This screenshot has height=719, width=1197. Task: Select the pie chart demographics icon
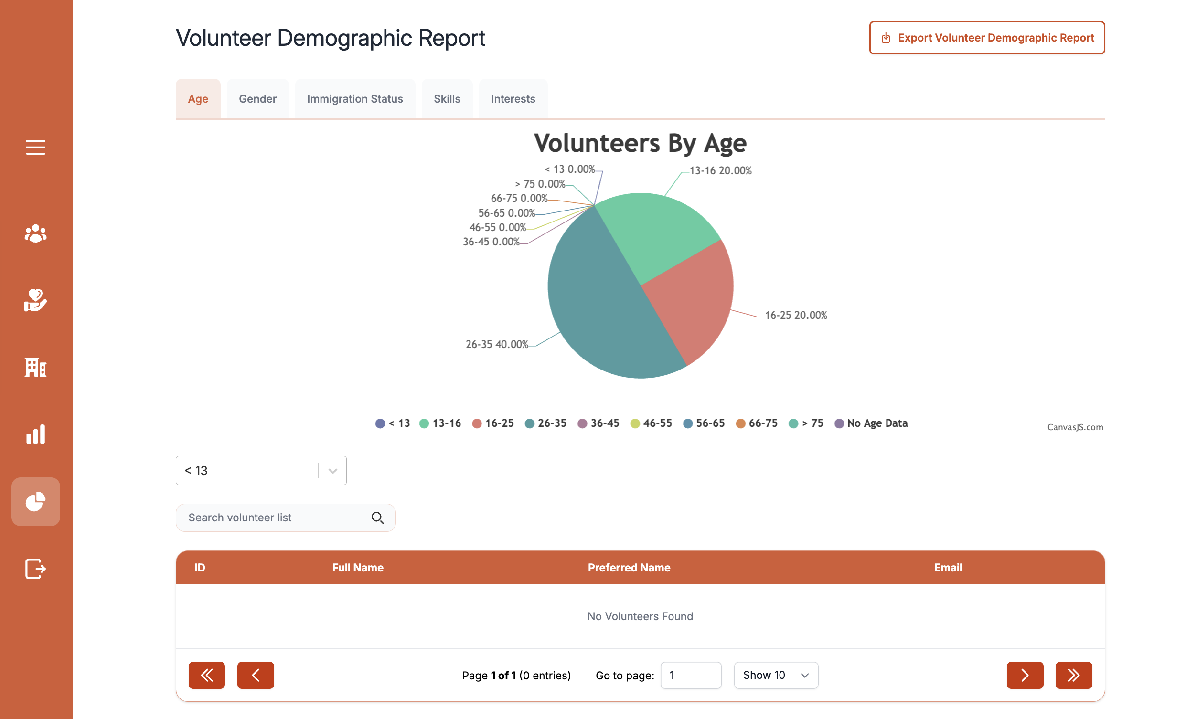point(35,501)
